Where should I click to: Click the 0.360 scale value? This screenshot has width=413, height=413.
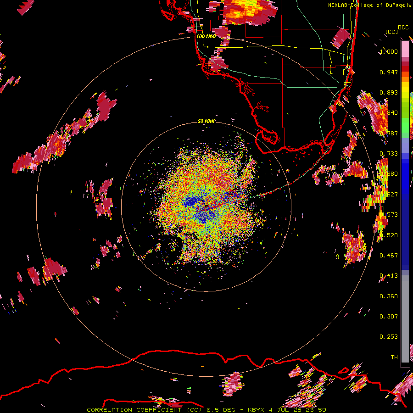click(389, 296)
